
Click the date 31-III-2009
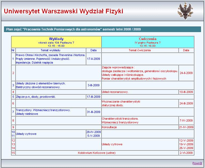pos(93,112)
